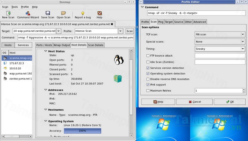Open the Scan menu

point(5,7)
